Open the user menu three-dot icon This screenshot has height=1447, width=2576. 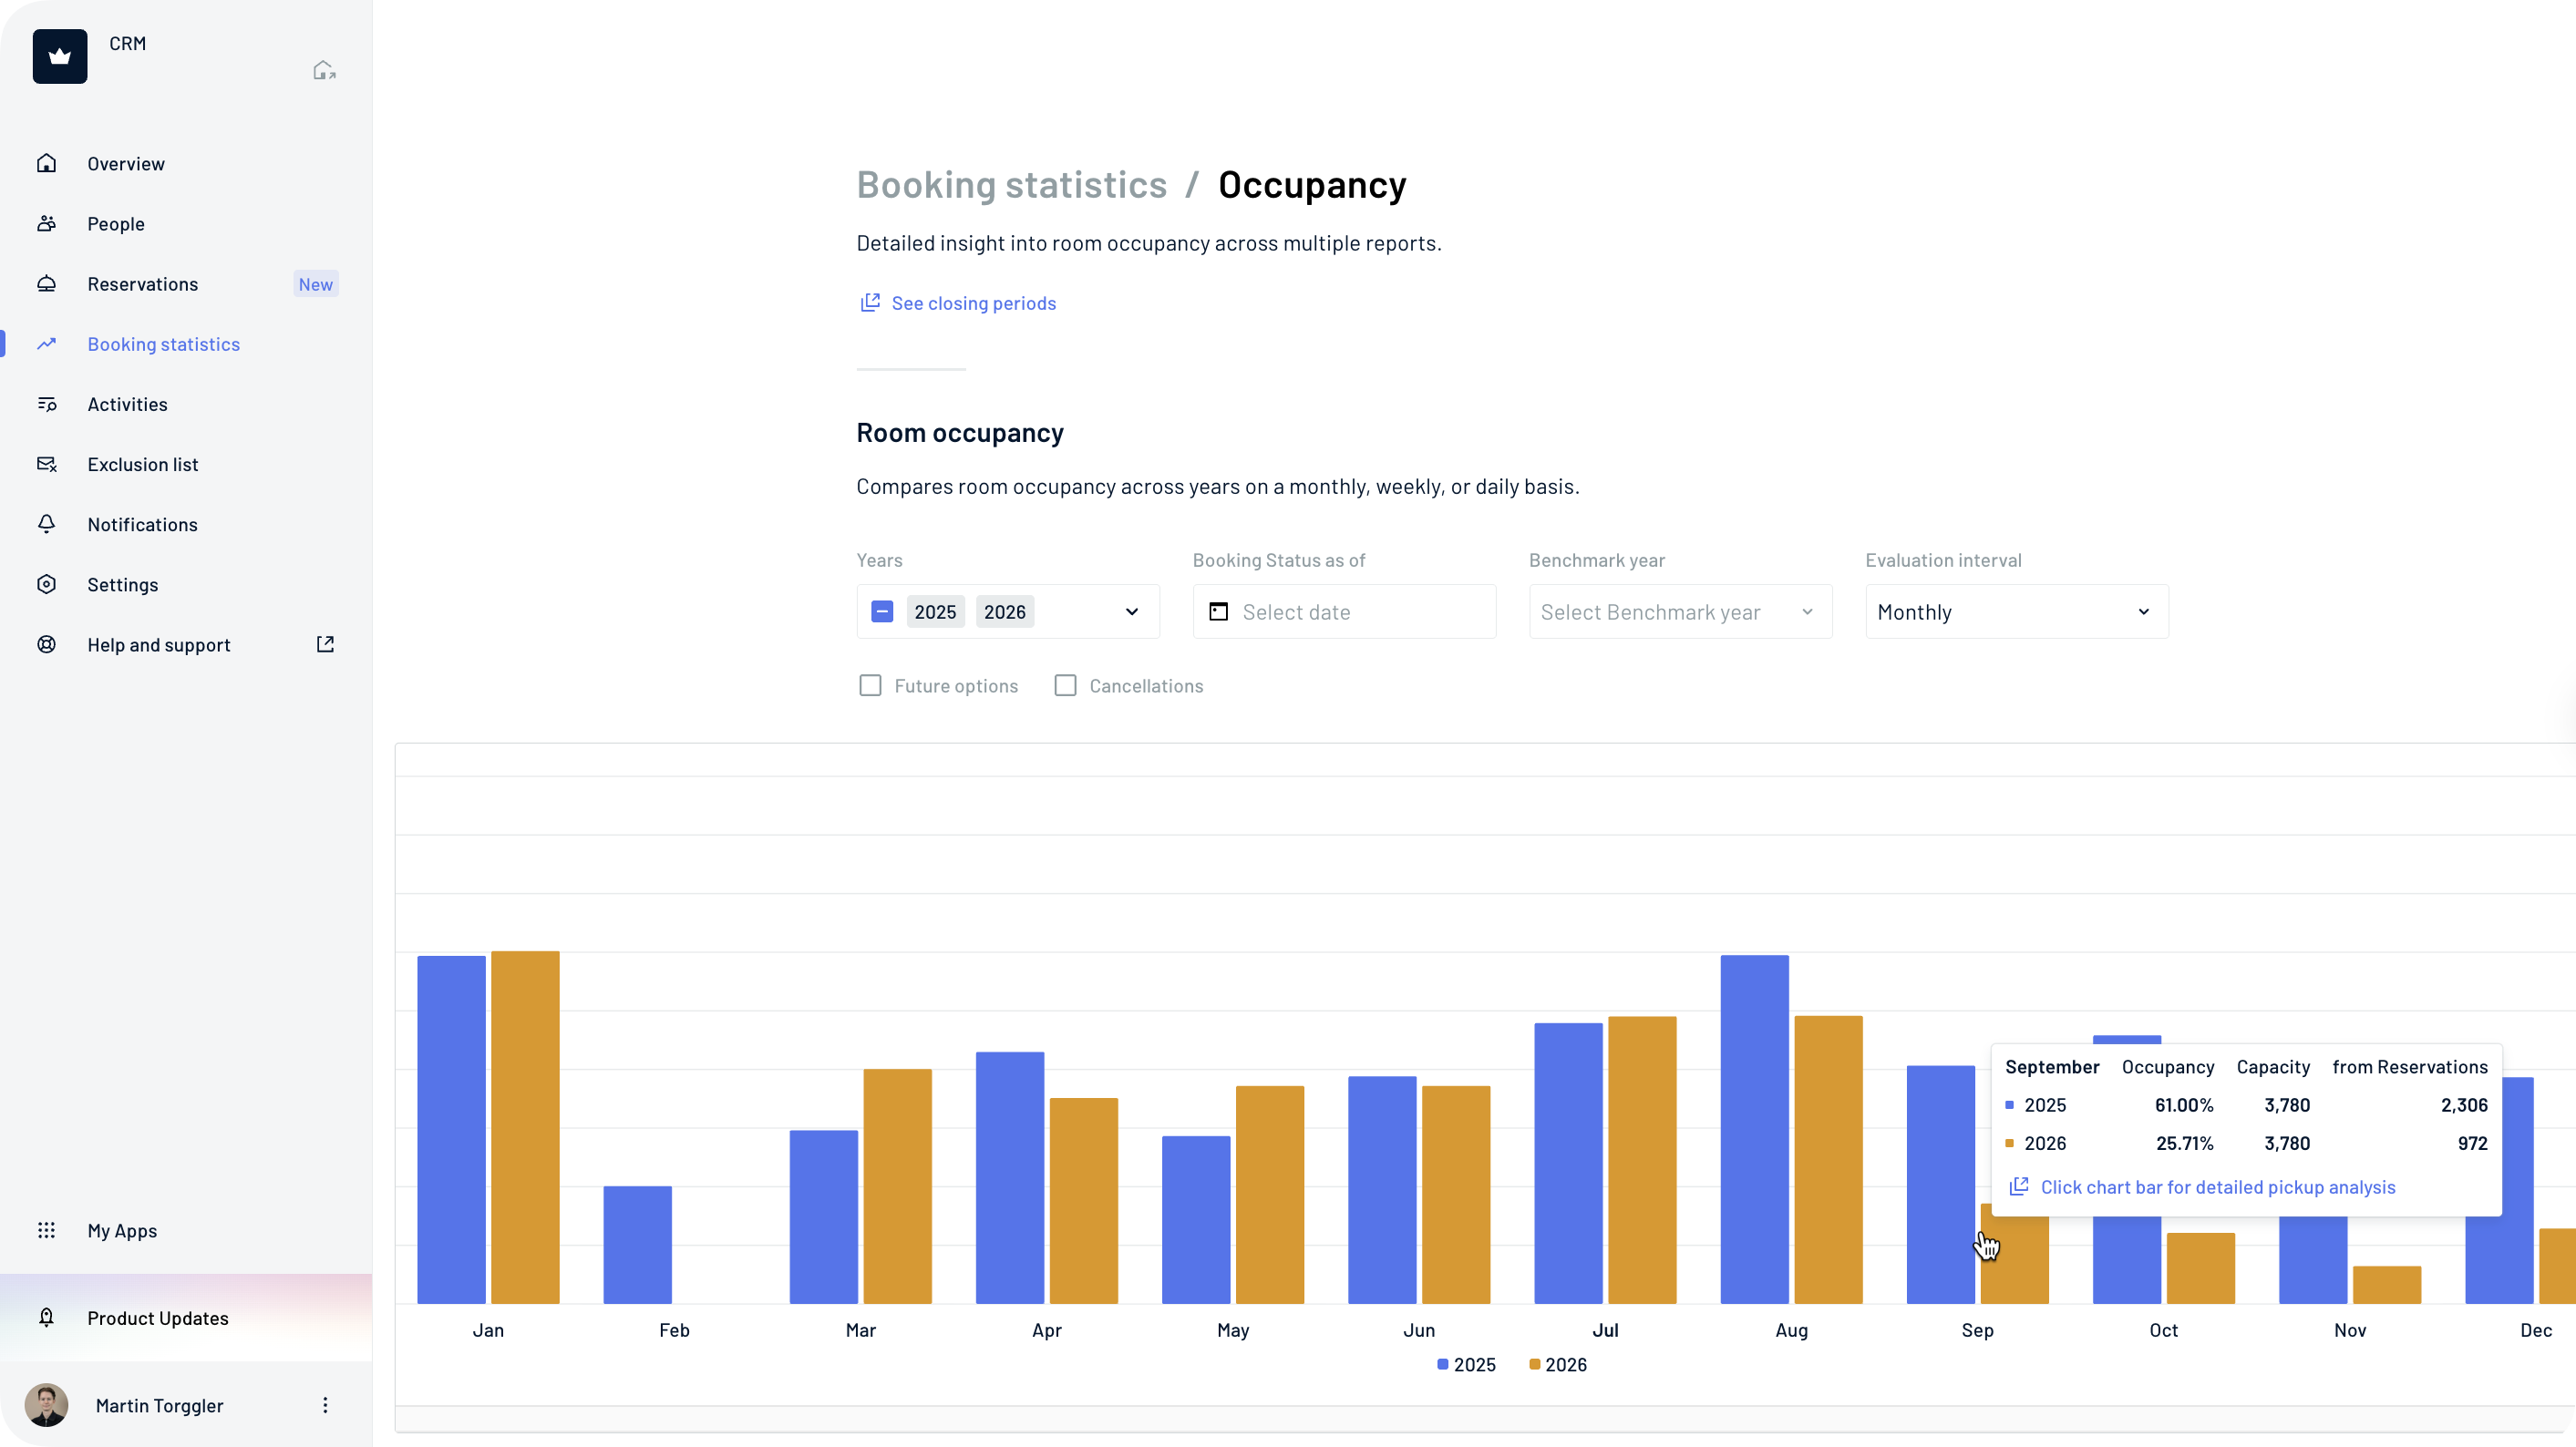(325, 1405)
